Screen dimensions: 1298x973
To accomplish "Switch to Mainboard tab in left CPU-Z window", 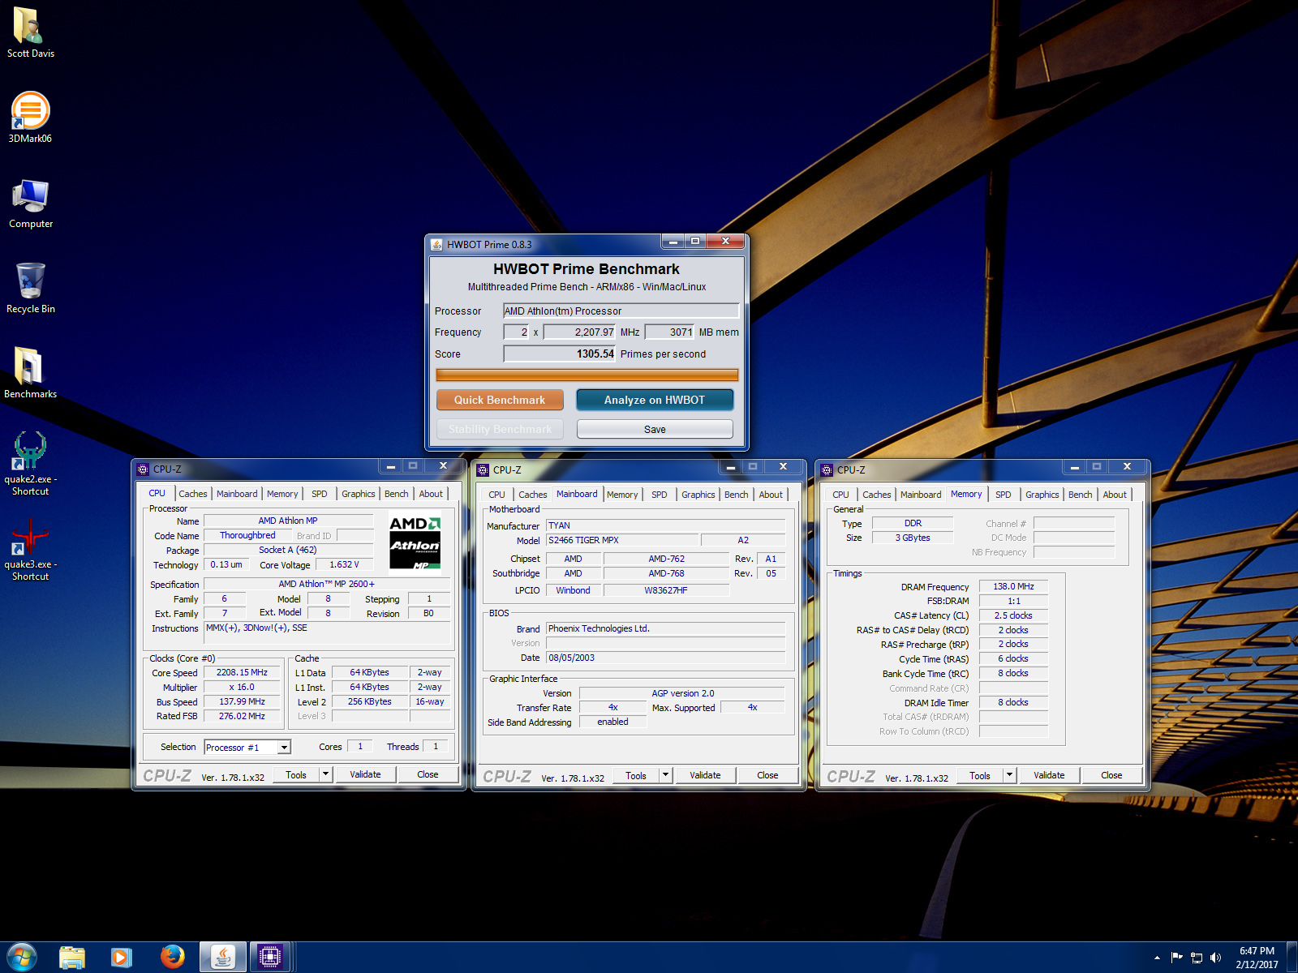I will pos(237,494).
